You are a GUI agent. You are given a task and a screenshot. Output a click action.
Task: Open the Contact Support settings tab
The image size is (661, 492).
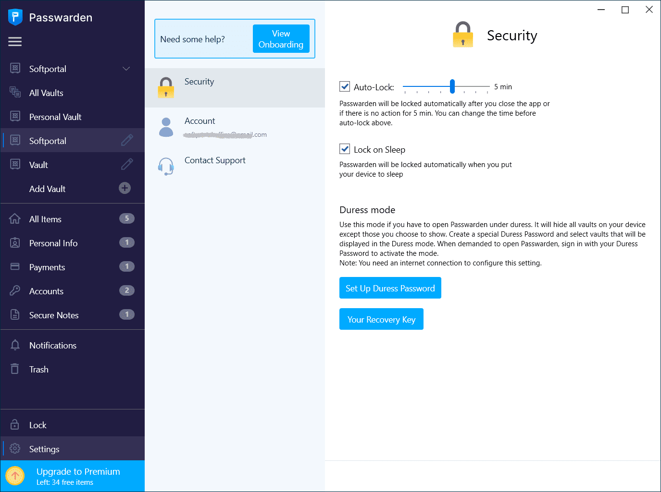(235, 167)
